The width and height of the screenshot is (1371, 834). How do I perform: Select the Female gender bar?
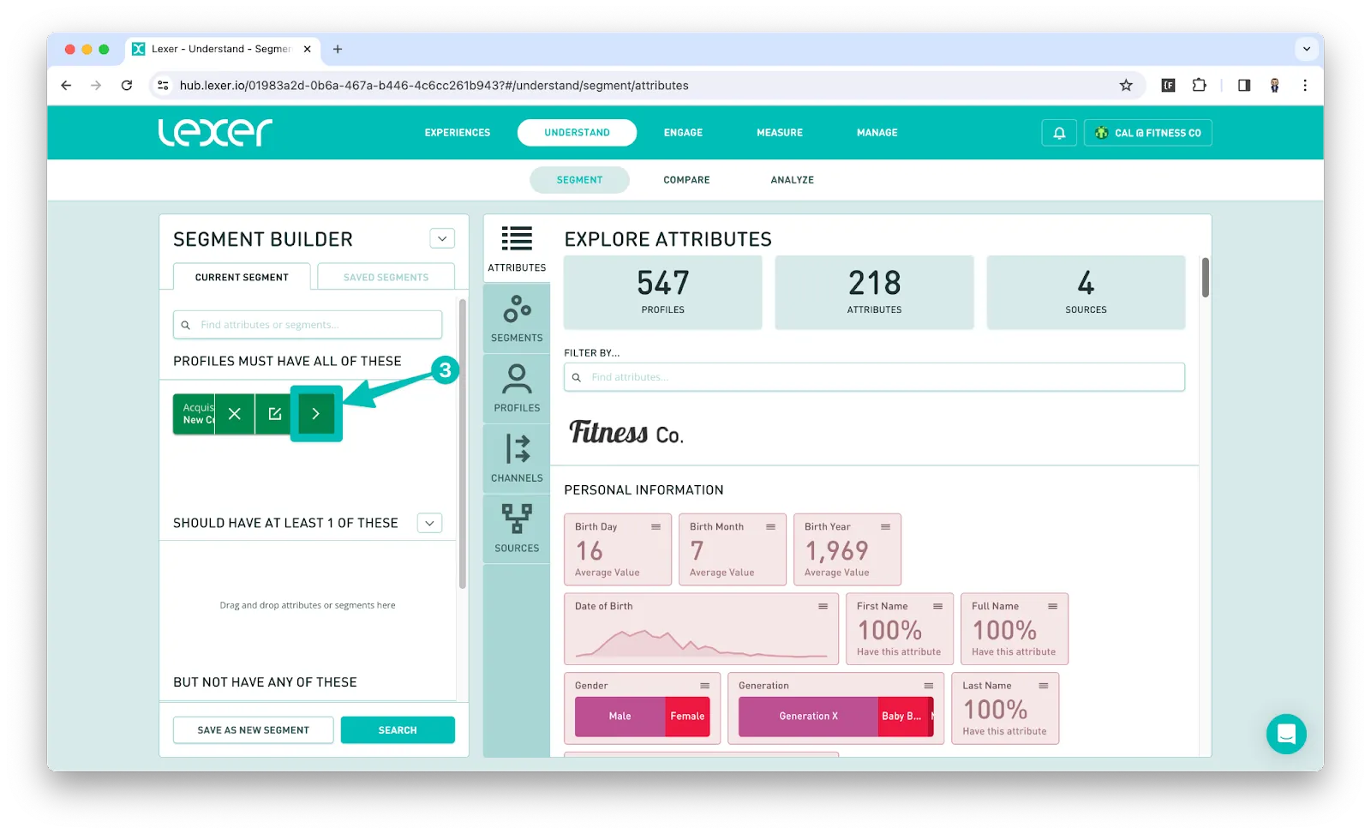[x=687, y=717]
